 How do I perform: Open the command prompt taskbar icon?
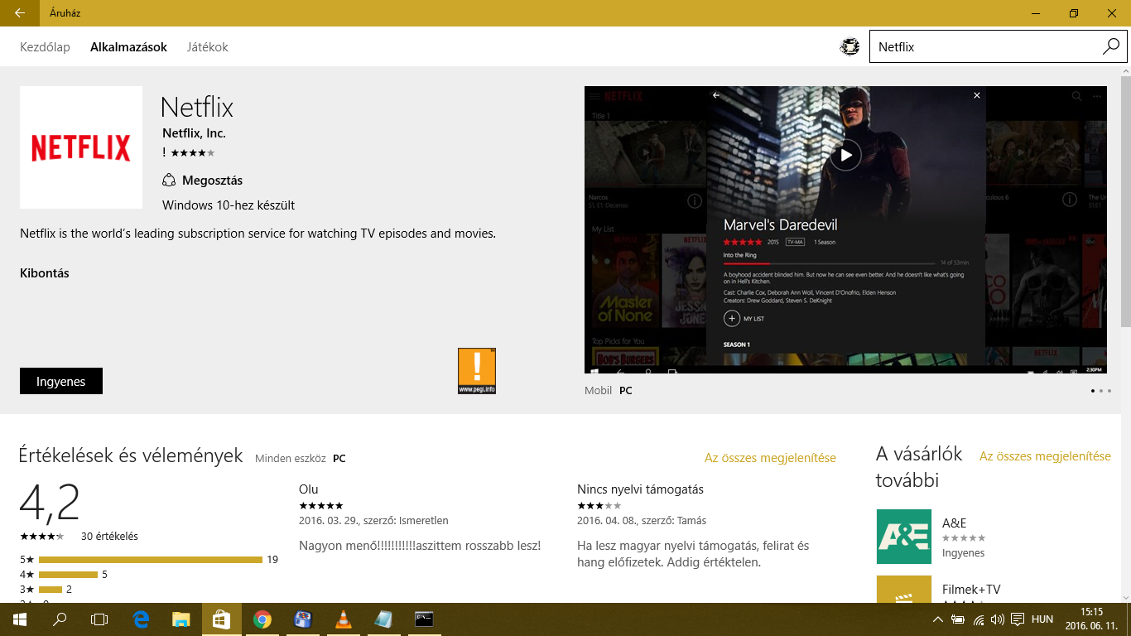(424, 619)
